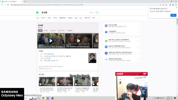Viewport: 178px width, 100px height.
Task: Close the restore pages popup
Action: [176, 7]
